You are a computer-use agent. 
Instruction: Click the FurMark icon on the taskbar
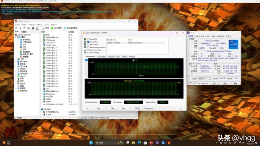[x=169, y=143]
